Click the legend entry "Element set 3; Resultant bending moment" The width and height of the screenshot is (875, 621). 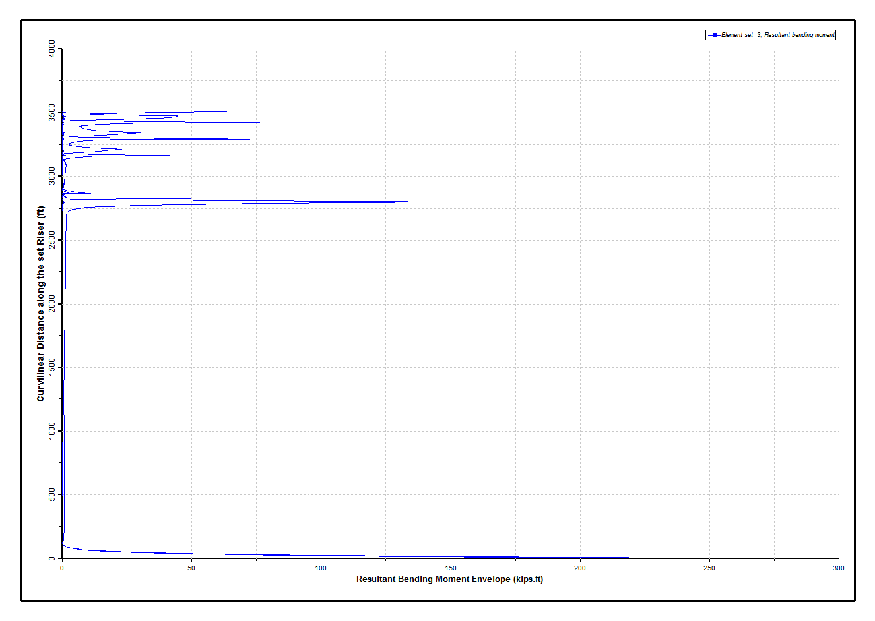(x=771, y=35)
